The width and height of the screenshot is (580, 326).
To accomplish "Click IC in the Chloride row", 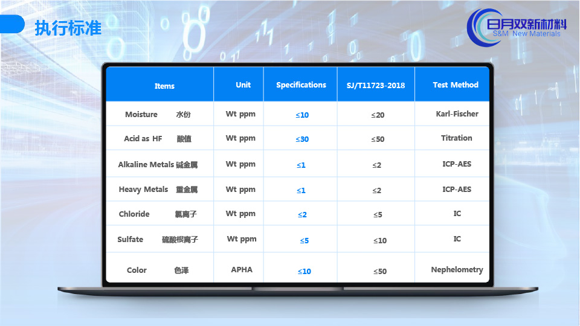I will 457,214.
